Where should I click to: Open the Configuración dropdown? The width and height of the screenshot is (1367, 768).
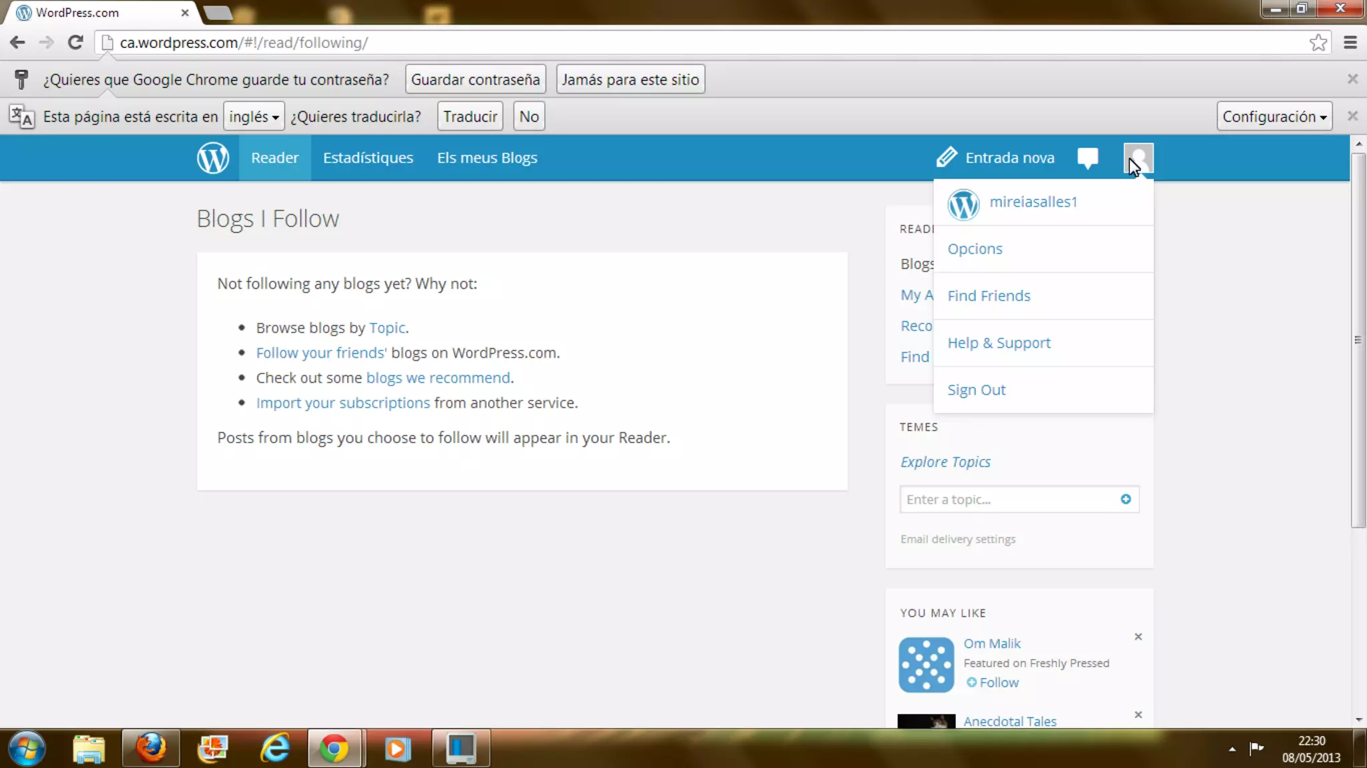click(1274, 116)
